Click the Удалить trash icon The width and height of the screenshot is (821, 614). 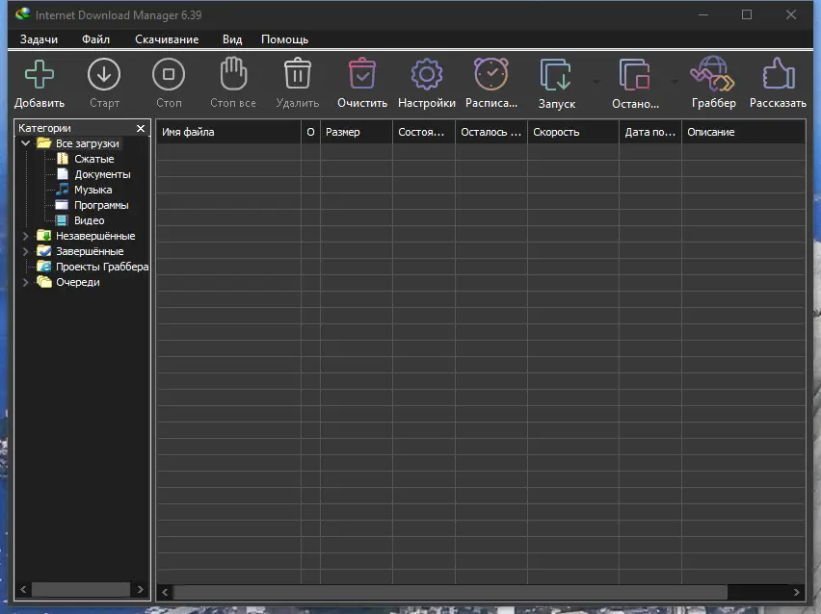(298, 73)
